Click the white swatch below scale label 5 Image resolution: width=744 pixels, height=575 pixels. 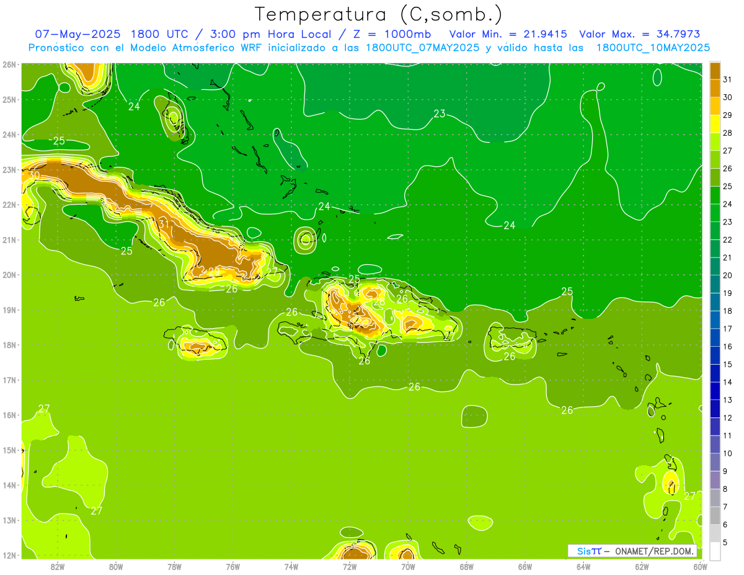tap(715, 551)
